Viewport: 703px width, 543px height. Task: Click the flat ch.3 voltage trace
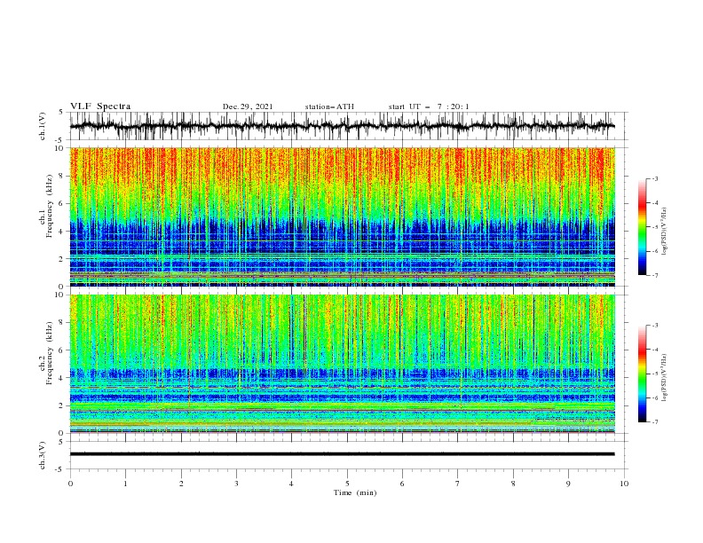[342, 454]
